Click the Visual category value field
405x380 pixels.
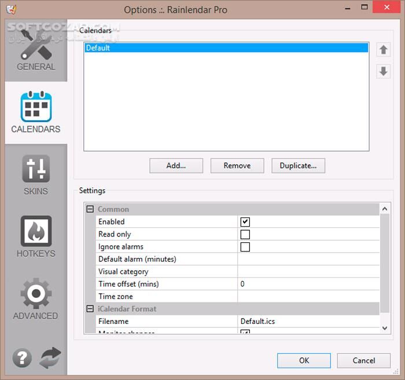coord(308,272)
